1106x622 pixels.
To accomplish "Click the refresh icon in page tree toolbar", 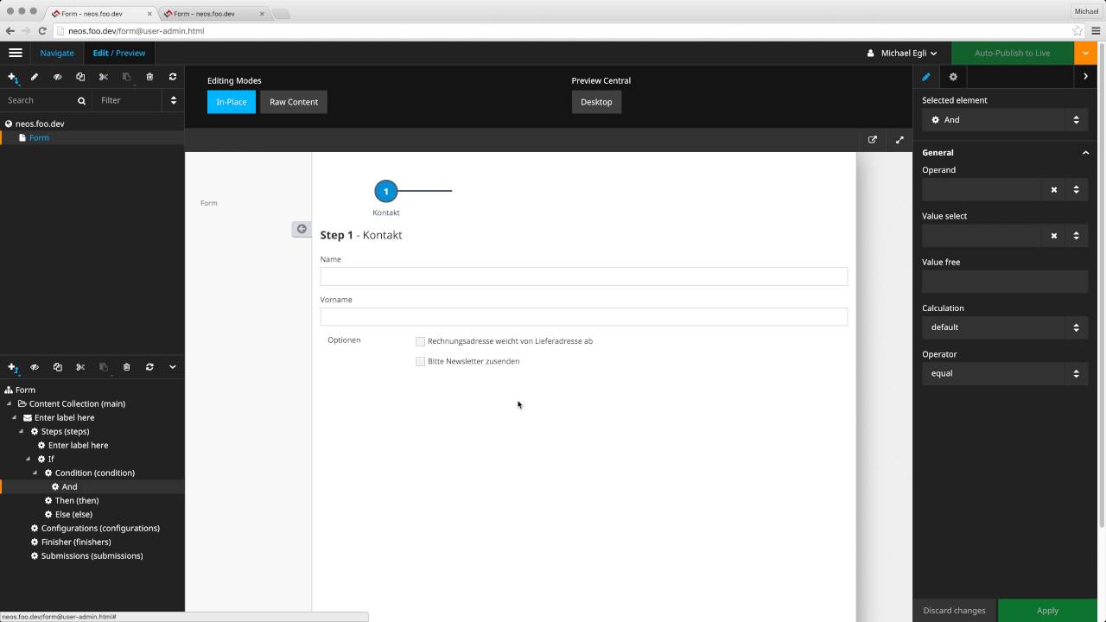I will [x=173, y=77].
